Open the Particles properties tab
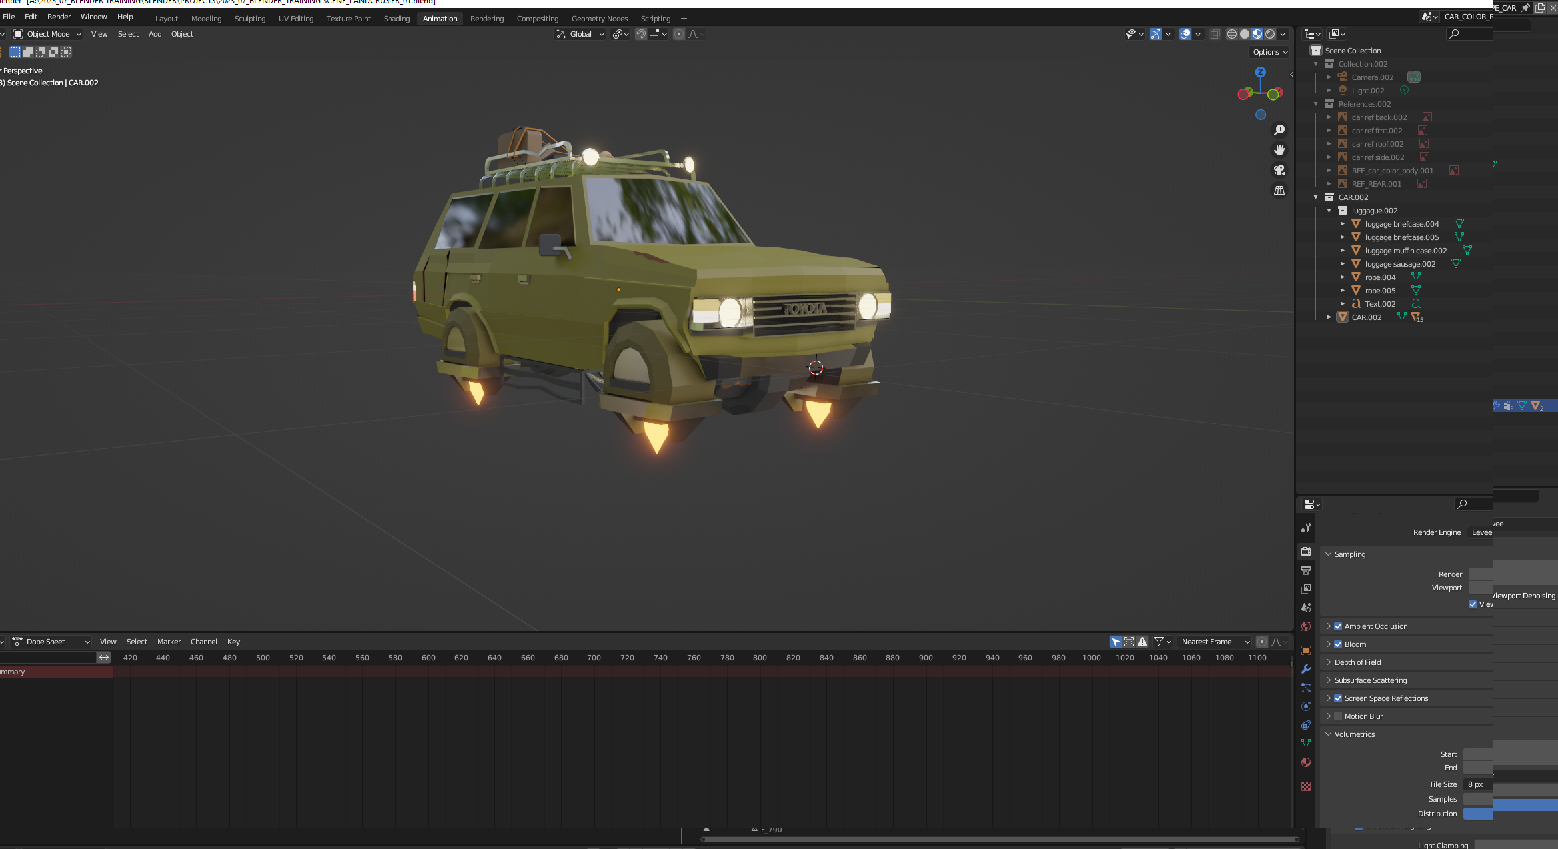This screenshot has width=1558, height=849. click(1306, 688)
